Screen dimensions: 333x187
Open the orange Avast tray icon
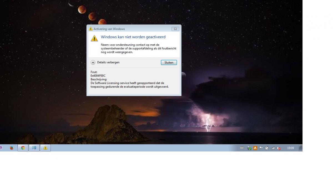click(x=255, y=148)
